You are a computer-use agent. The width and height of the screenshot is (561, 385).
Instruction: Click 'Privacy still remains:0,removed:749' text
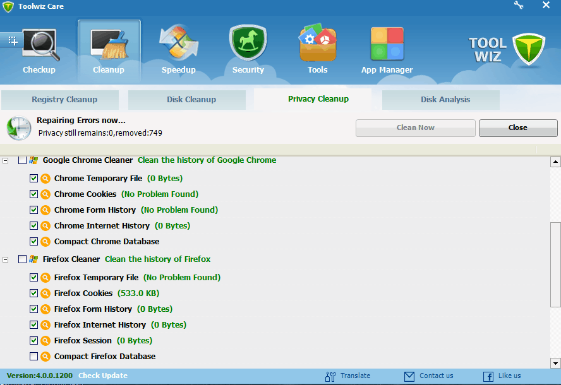point(100,133)
